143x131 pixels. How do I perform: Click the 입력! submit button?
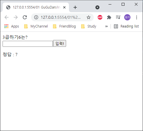point(60,43)
